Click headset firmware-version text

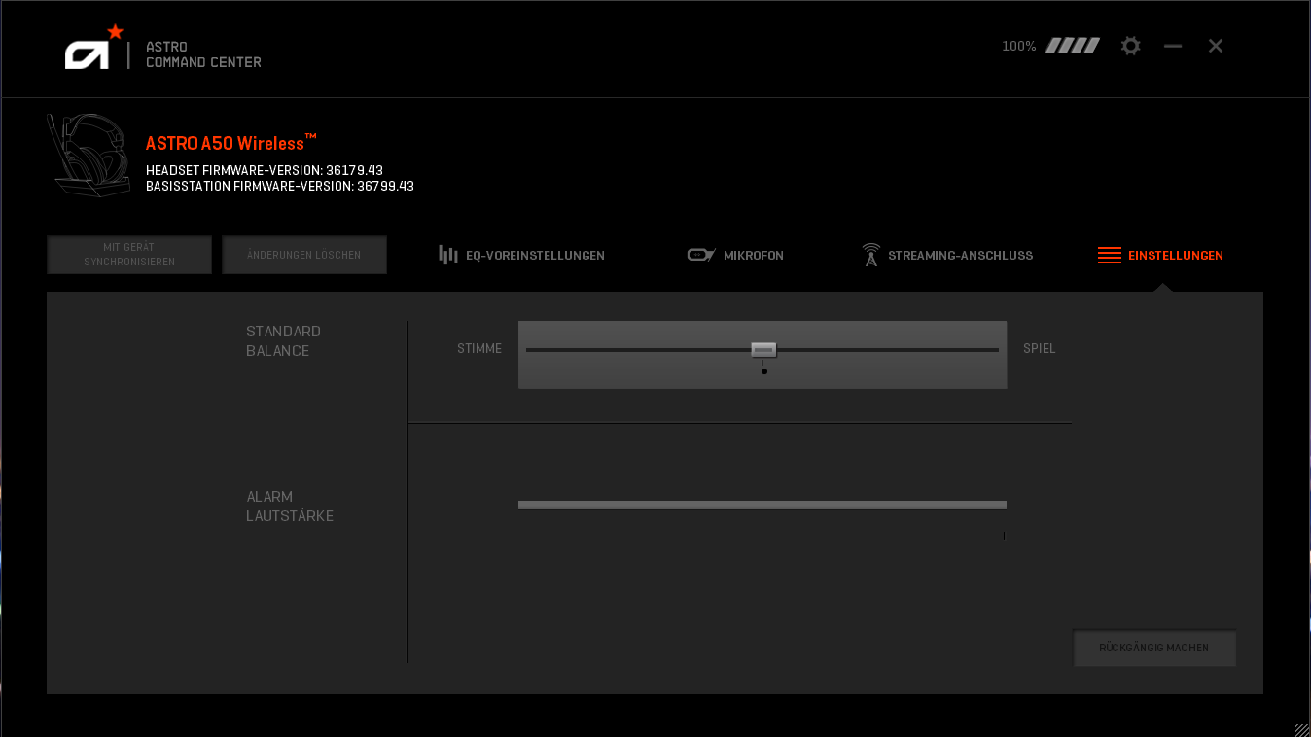(x=265, y=171)
